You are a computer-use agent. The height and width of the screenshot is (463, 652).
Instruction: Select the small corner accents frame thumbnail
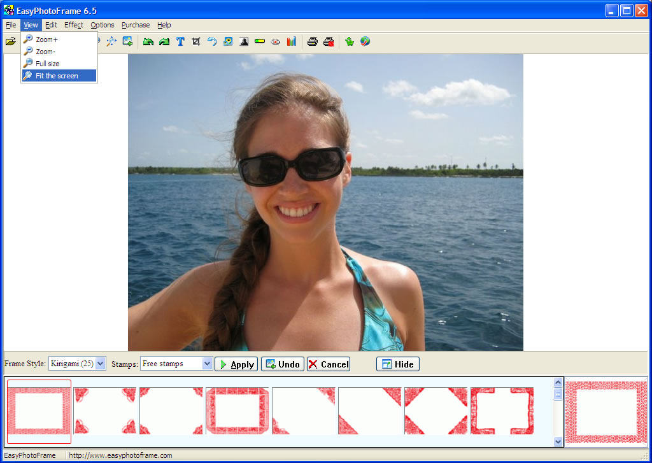pos(171,411)
